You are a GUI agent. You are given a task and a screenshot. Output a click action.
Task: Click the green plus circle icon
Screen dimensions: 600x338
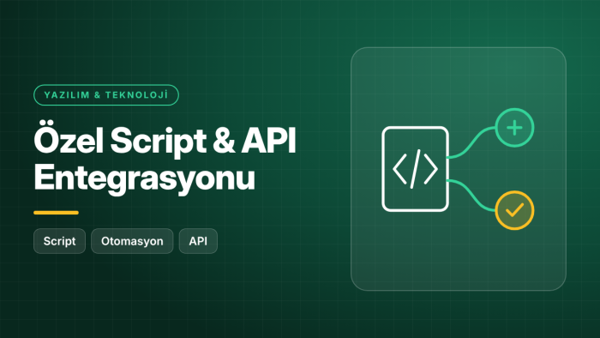(514, 128)
